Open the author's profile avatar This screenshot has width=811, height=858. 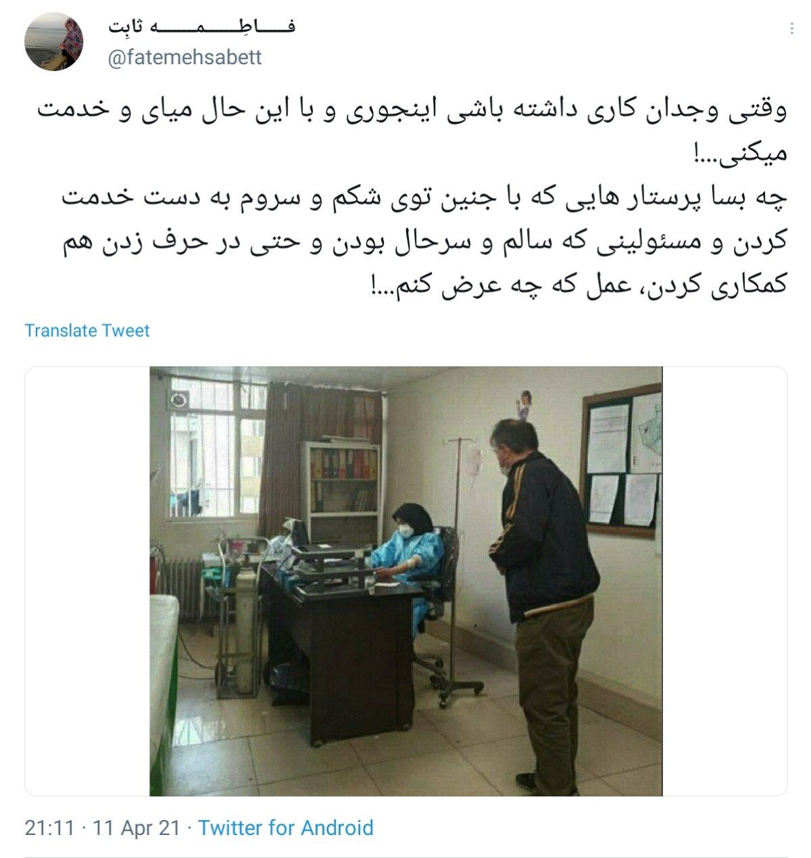(x=54, y=41)
